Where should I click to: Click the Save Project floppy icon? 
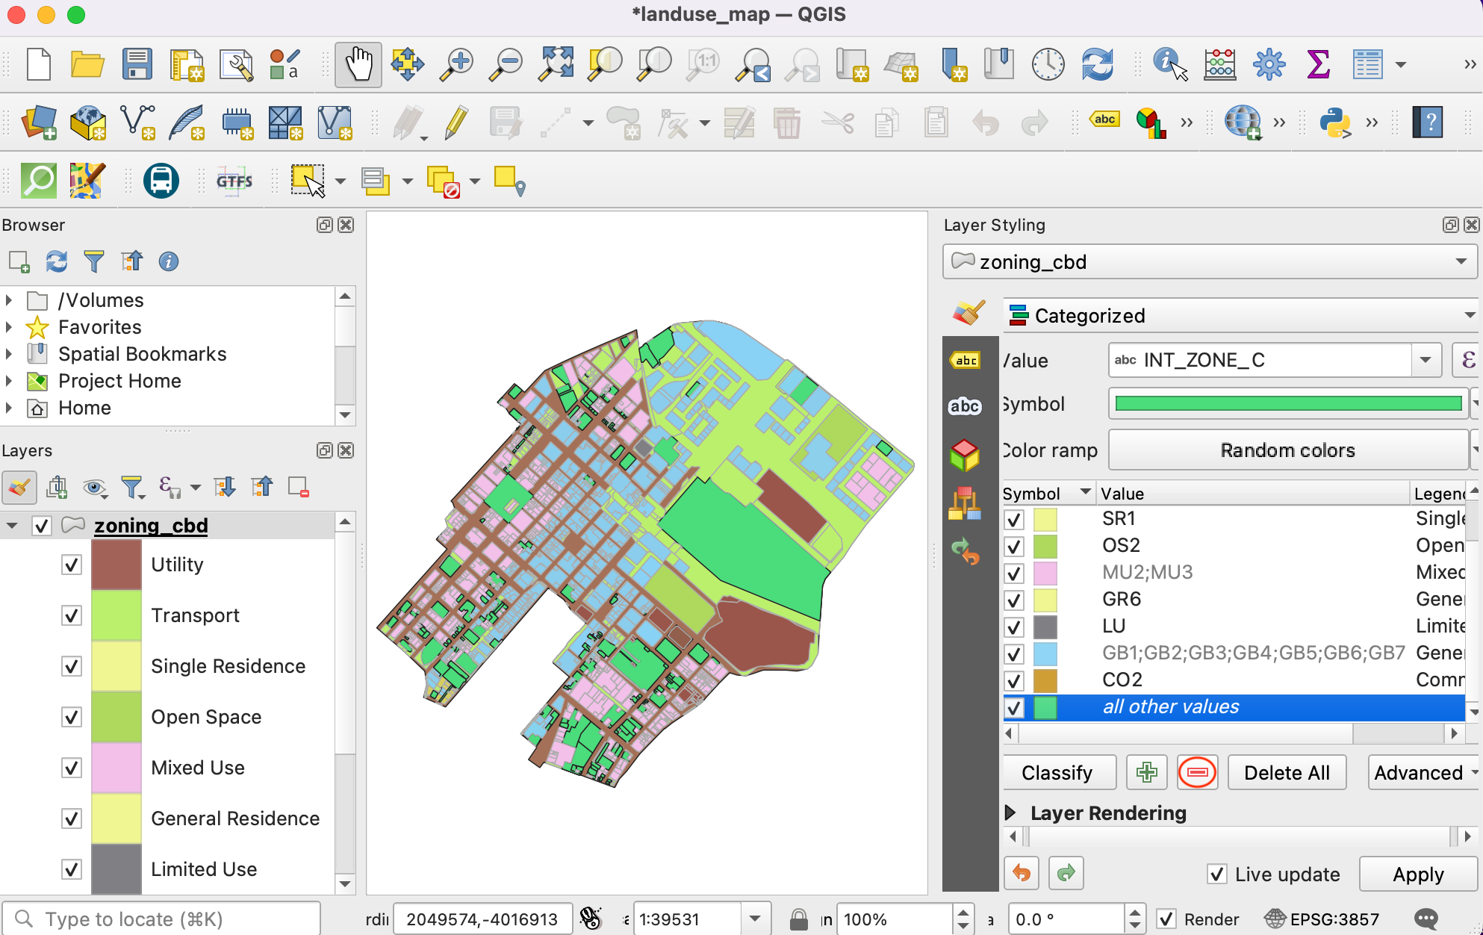point(137,64)
